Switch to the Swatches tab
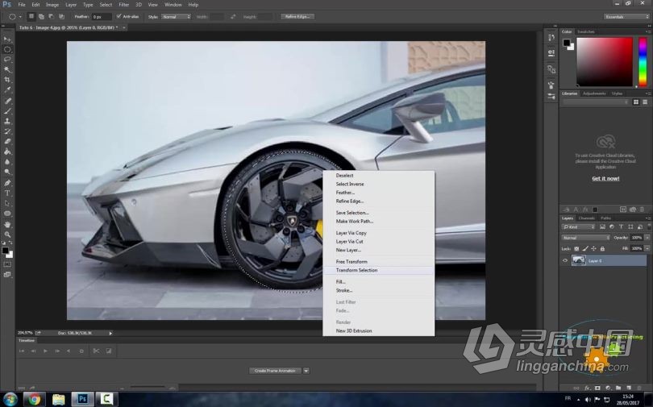Image resolution: width=653 pixels, height=407 pixels. coord(585,31)
